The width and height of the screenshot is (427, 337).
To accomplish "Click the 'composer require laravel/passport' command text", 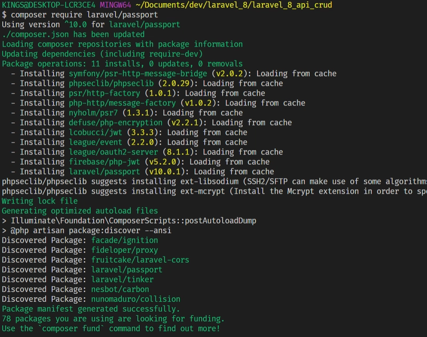I will tap(84, 15).
